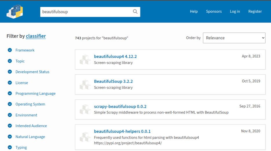Click the PyPI logo

(x=15, y=12)
